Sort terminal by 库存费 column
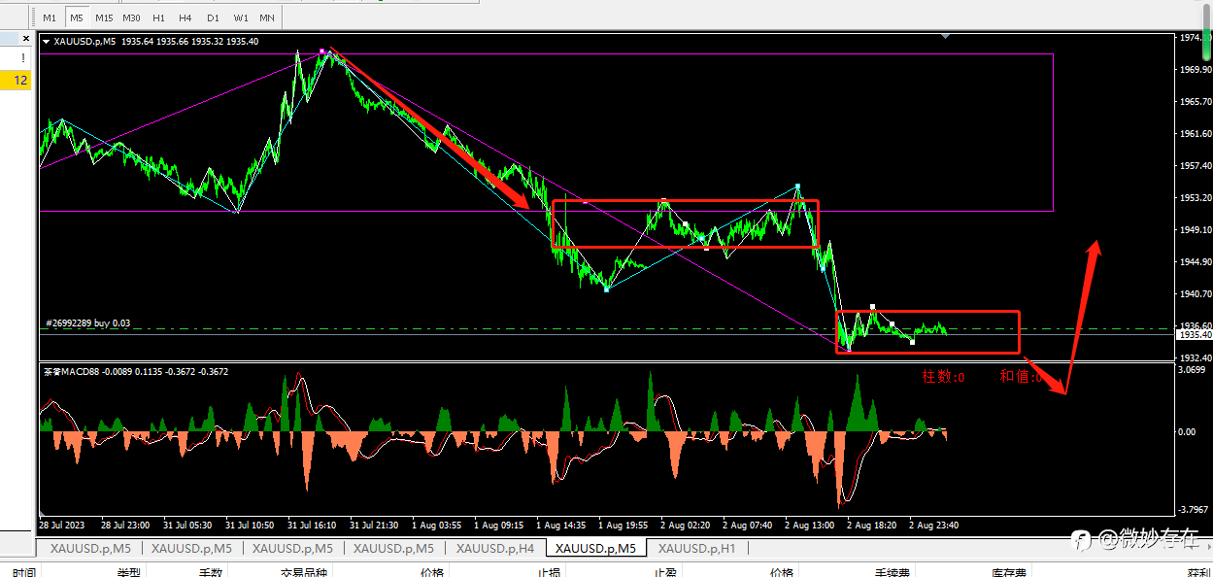Screen dimensions: 1213x577 [x=1009, y=573]
